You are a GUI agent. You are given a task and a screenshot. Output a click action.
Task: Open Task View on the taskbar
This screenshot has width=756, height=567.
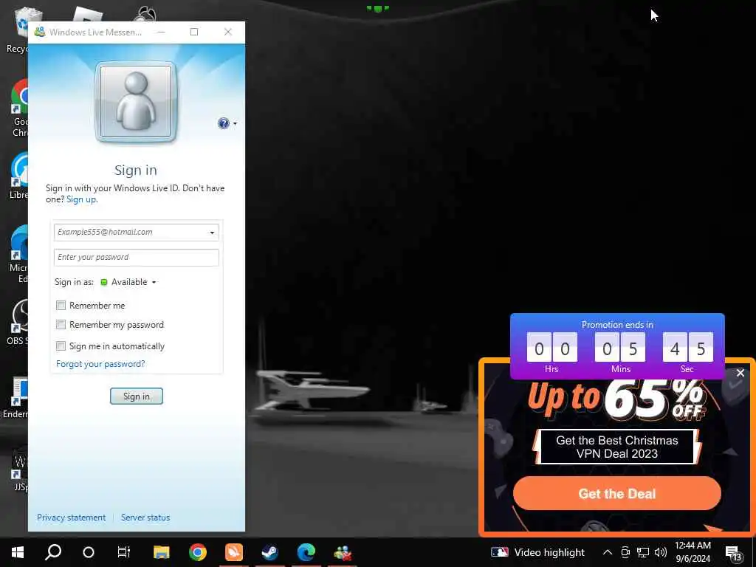pos(124,552)
